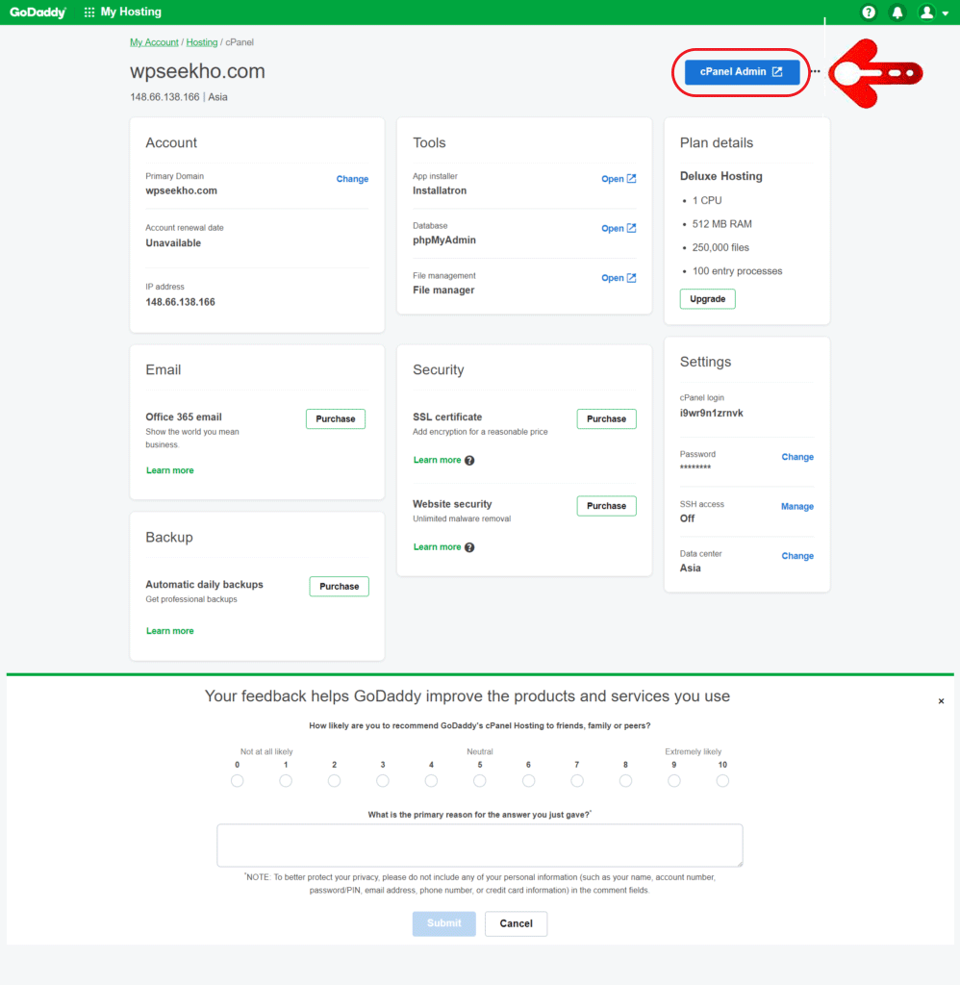960x985 pixels.
Task: Open the help question mark icon
Action: click(x=869, y=12)
